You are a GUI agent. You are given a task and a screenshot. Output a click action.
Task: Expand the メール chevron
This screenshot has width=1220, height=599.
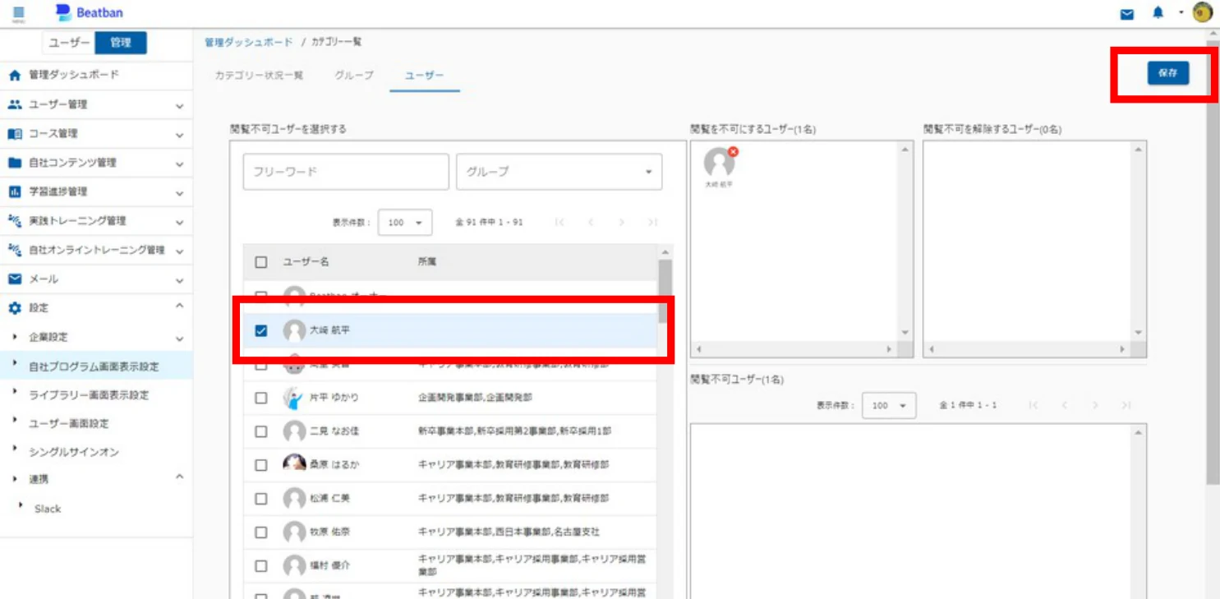click(179, 280)
